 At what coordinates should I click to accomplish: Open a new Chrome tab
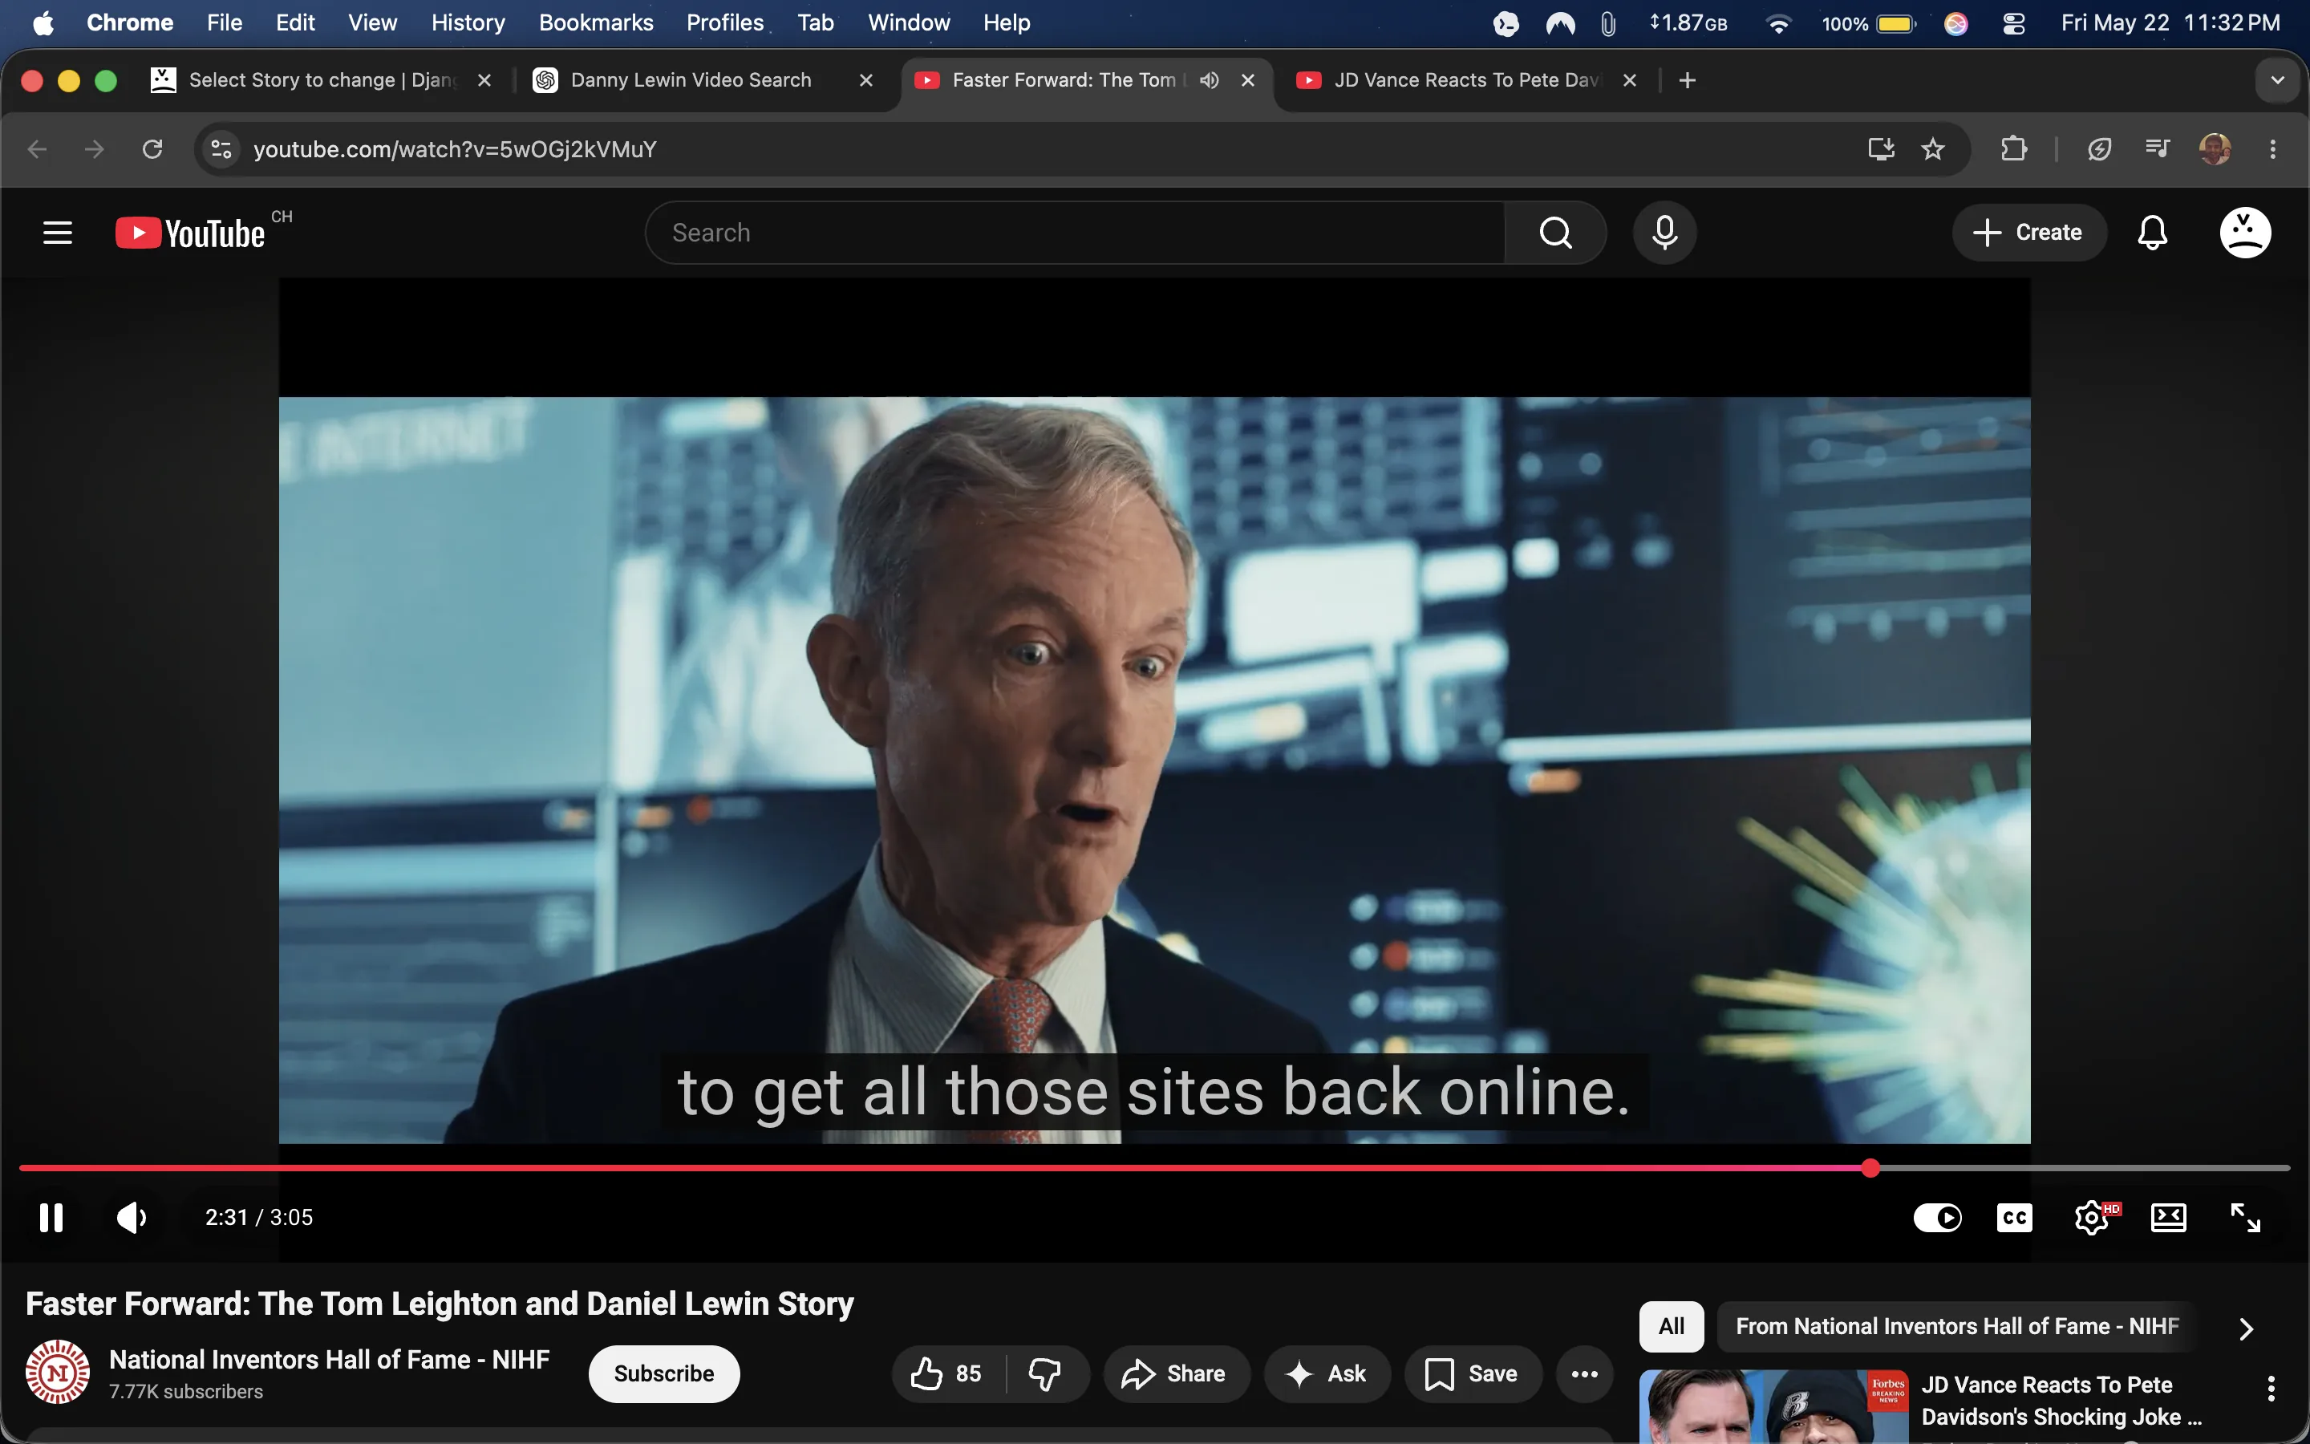click(1687, 80)
